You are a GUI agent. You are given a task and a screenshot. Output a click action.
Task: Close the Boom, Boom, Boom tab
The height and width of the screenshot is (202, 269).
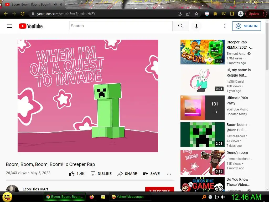61,4
